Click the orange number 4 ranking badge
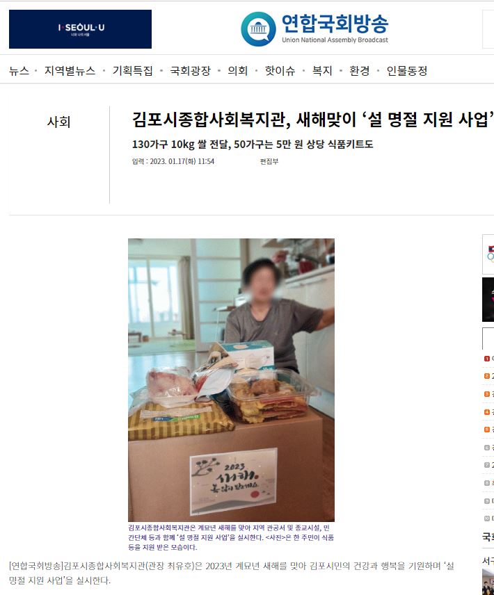The height and width of the screenshot is (595, 494). 487,412
